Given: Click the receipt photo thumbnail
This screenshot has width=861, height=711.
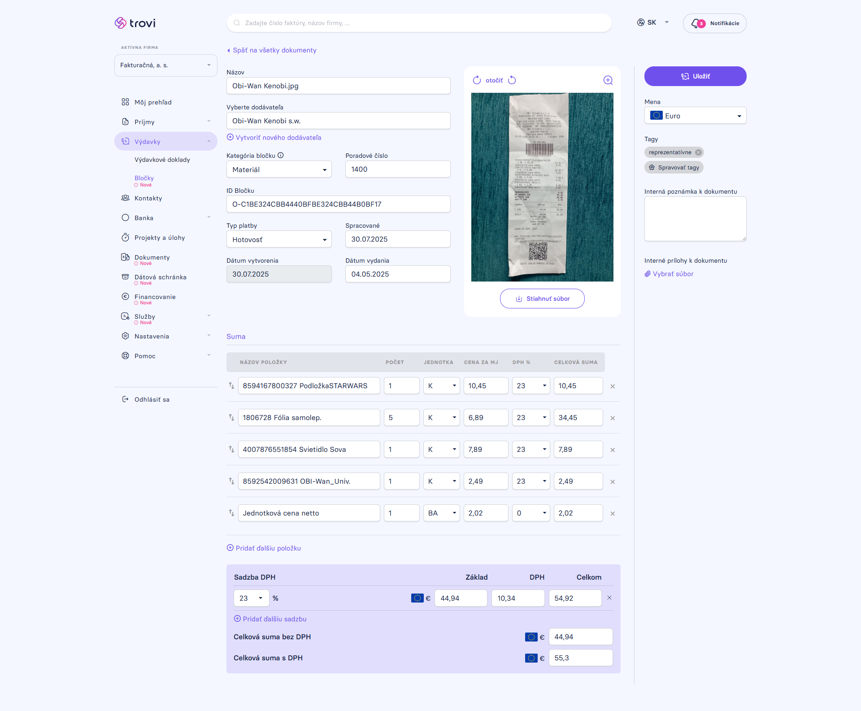Looking at the screenshot, I should pos(542,187).
